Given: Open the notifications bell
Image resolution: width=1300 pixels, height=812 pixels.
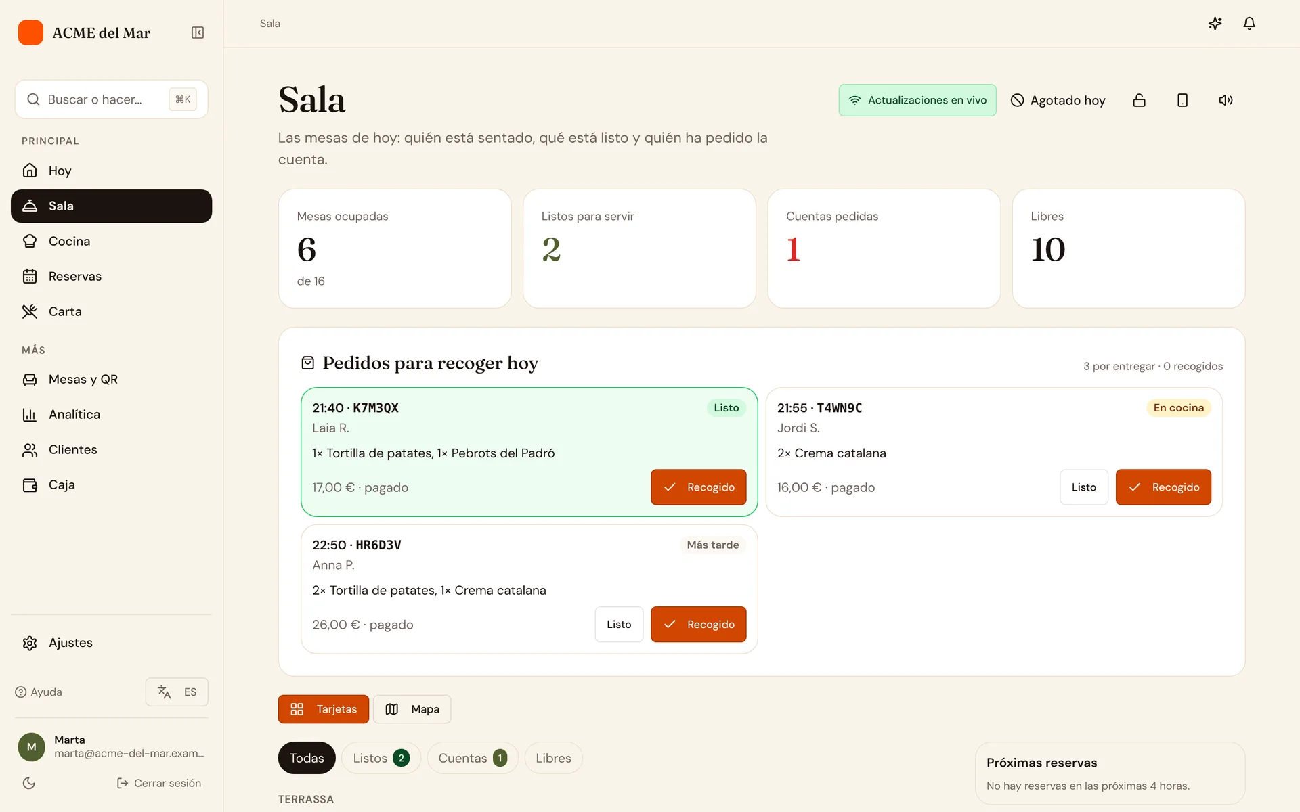Looking at the screenshot, I should (x=1249, y=24).
